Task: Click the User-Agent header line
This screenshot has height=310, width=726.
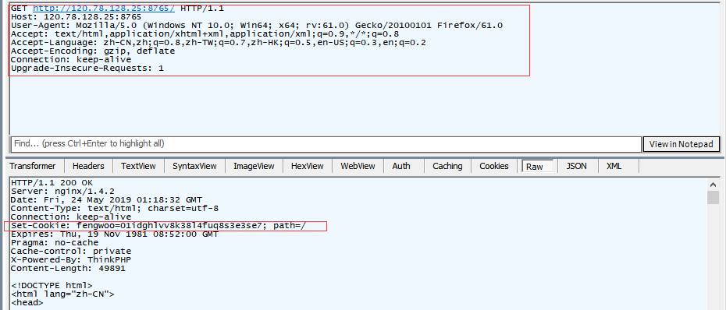Action: click(257, 26)
